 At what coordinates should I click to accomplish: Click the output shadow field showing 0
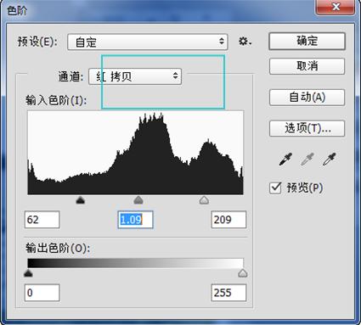42,293
